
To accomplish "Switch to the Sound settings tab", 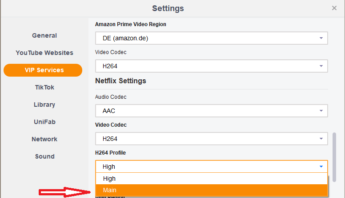I will (x=44, y=156).
